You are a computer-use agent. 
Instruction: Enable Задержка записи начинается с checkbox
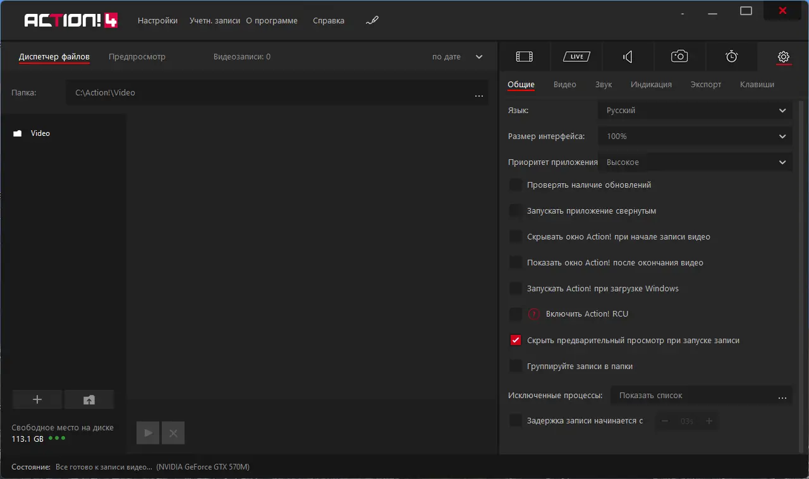coord(516,420)
